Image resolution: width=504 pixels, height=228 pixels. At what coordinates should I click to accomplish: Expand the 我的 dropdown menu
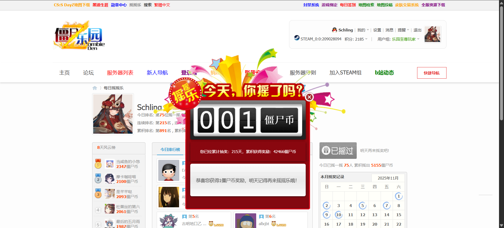click(x=363, y=30)
